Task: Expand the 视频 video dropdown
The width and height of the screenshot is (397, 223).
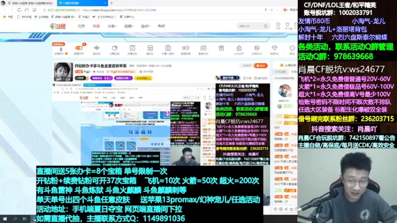Action: (x=129, y=26)
